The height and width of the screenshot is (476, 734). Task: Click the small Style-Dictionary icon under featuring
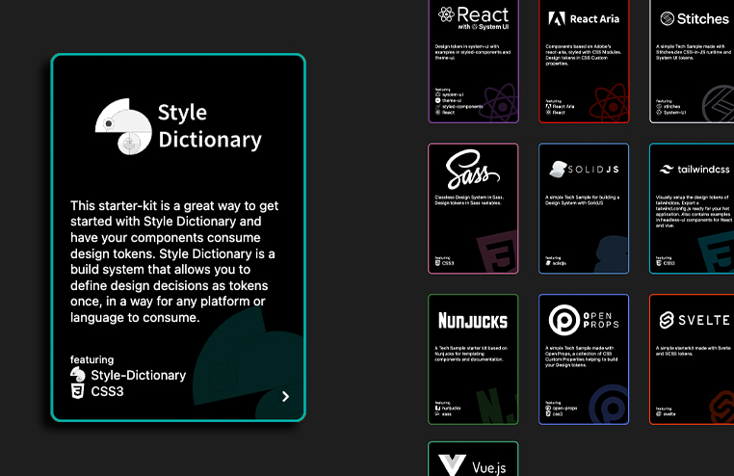pos(78,375)
